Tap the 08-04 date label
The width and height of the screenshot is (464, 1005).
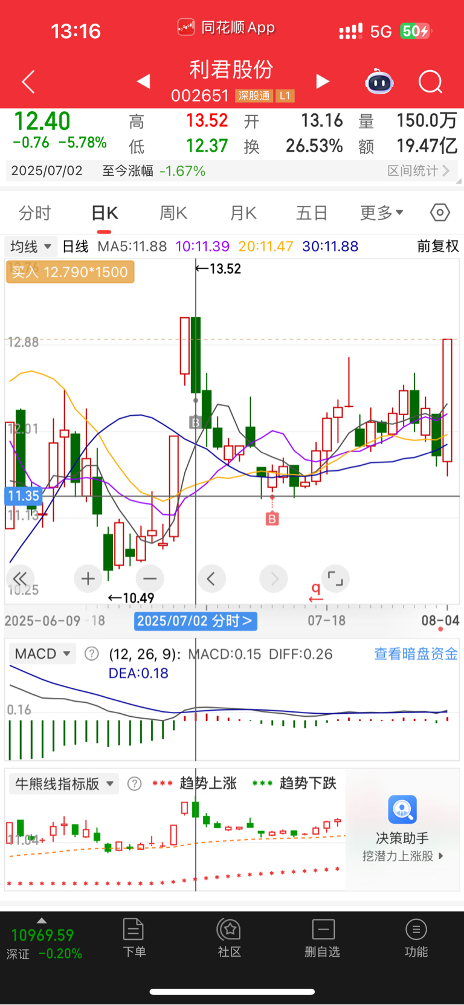(x=440, y=621)
